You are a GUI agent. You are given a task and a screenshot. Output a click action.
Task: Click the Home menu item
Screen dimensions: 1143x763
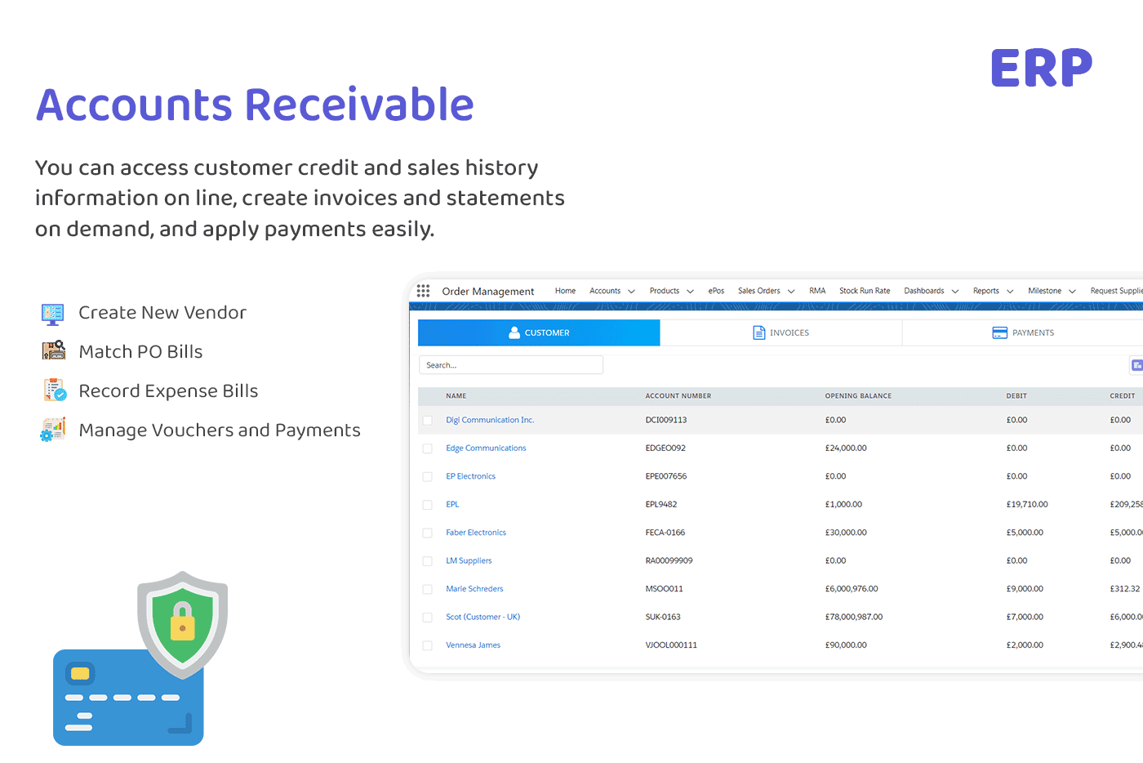point(565,291)
